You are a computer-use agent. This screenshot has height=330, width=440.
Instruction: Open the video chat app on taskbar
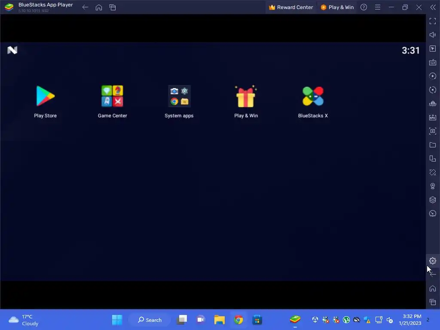click(201, 320)
